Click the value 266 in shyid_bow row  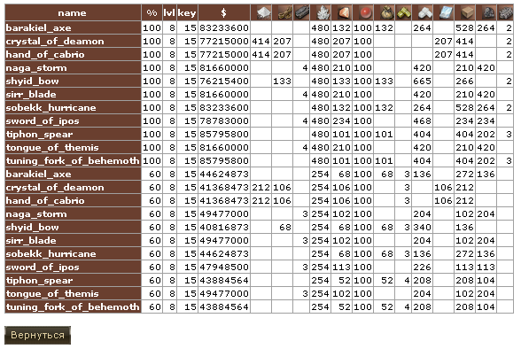465,81
